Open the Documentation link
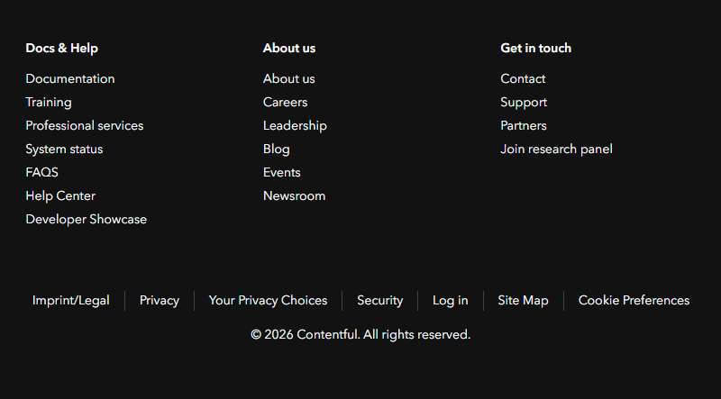The image size is (721, 399). tap(70, 79)
